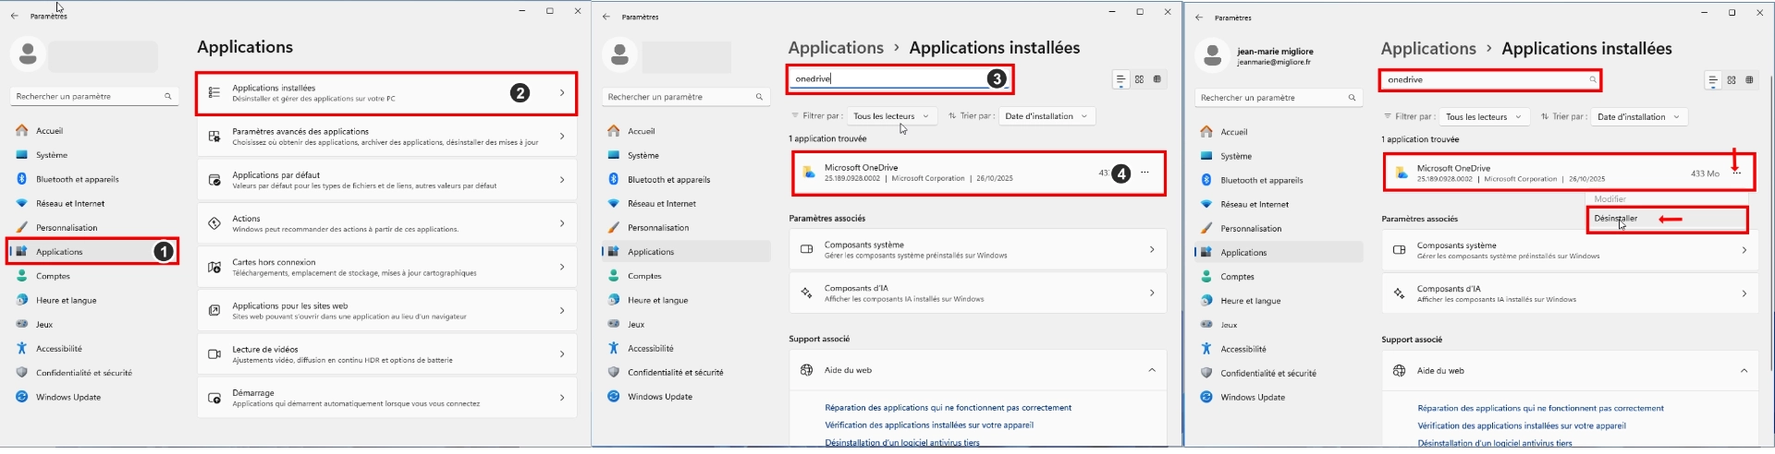Image resolution: width=1775 pixels, height=454 pixels.
Task: Select Applications in sidebar marked step 1
Action: [60, 252]
